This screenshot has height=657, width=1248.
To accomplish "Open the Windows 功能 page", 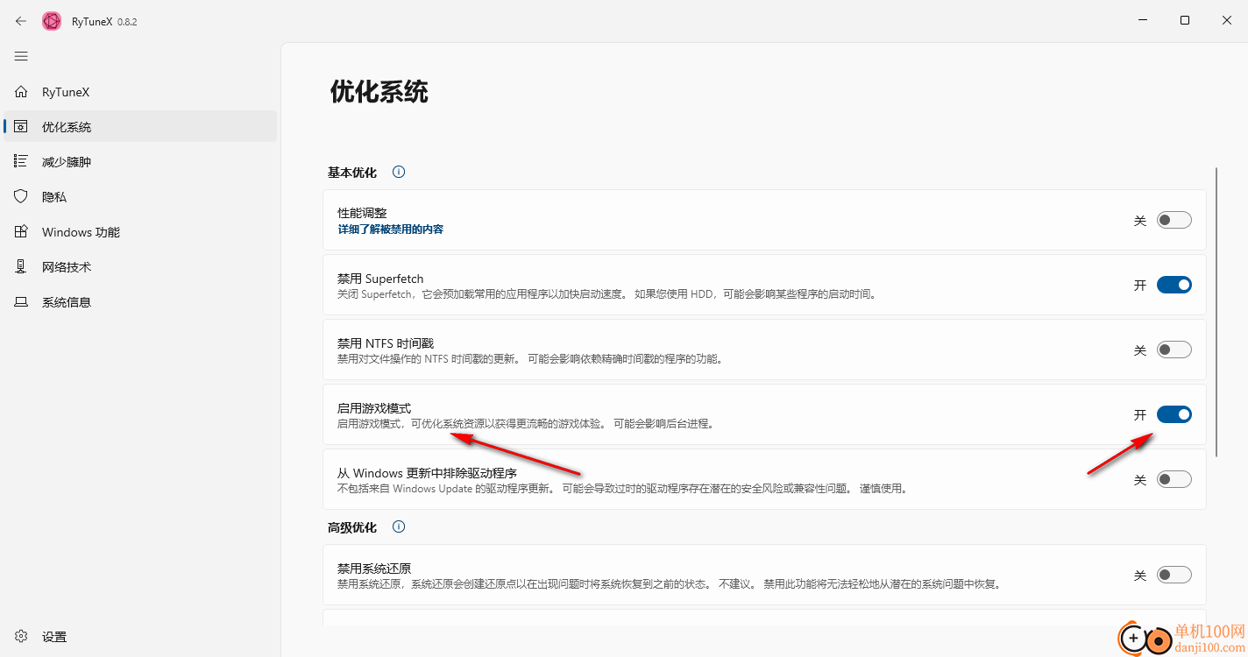I will pos(140,232).
